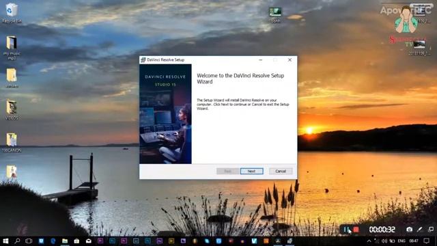Open Lightroom (Lr) from the taskbar
This screenshot has width=437, height=246.
(136, 241)
